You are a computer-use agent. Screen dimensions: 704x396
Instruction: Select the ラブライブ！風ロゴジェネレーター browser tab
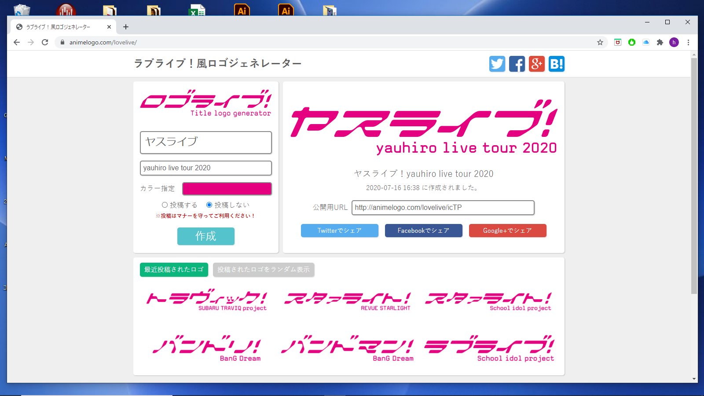pos(63,27)
